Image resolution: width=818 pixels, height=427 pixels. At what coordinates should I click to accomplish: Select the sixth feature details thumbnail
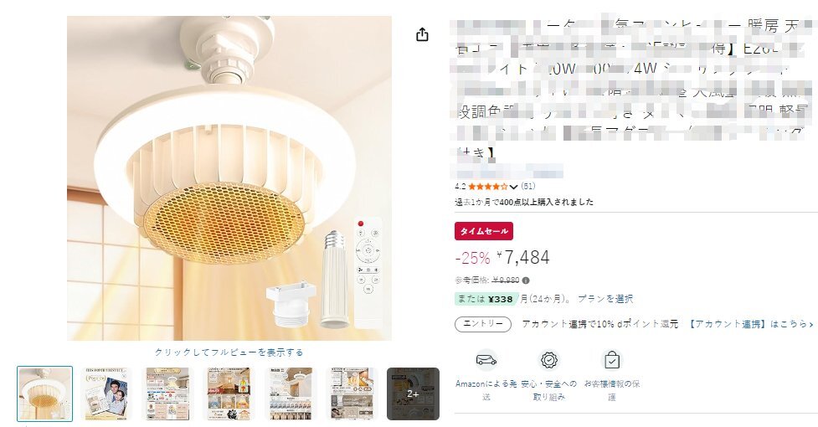pos(352,394)
